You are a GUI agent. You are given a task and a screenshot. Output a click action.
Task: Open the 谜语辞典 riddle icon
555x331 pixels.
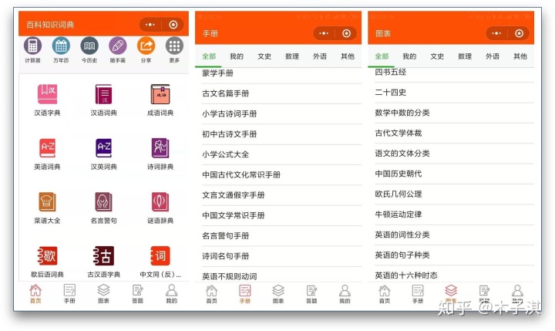point(160,202)
